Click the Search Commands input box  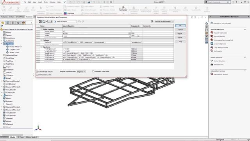[x=217, y=2]
